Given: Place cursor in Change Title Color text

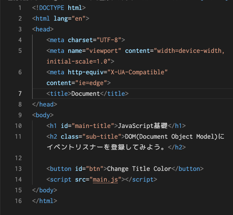Looking at the screenshot, I should coord(139,169).
